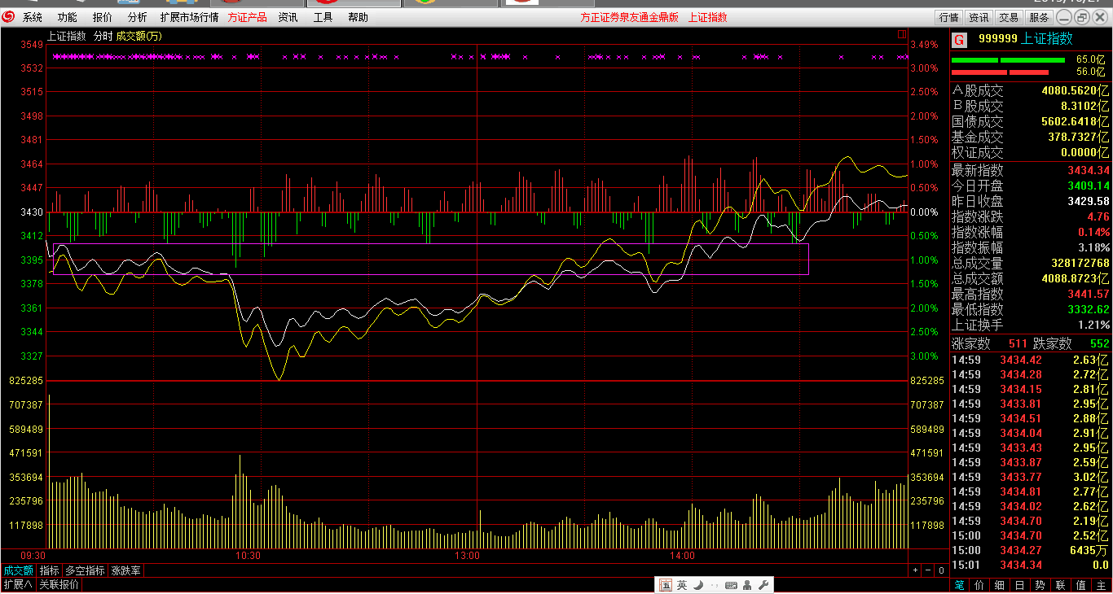The height and width of the screenshot is (594, 1113).
Task: Click the 最新指数 value 3434.34
Action: coord(1089,170)
